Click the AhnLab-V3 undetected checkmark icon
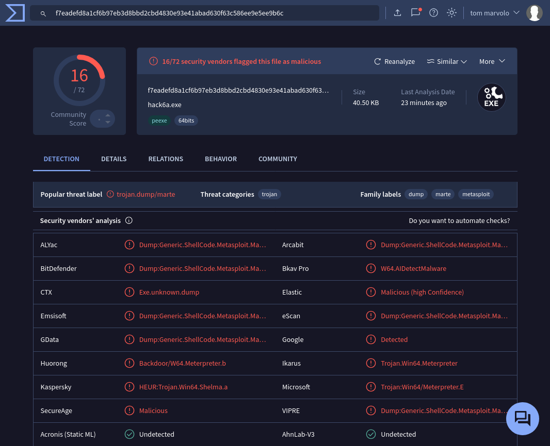The width and height of the screenshot is (550, 446). tap(371, 434)
